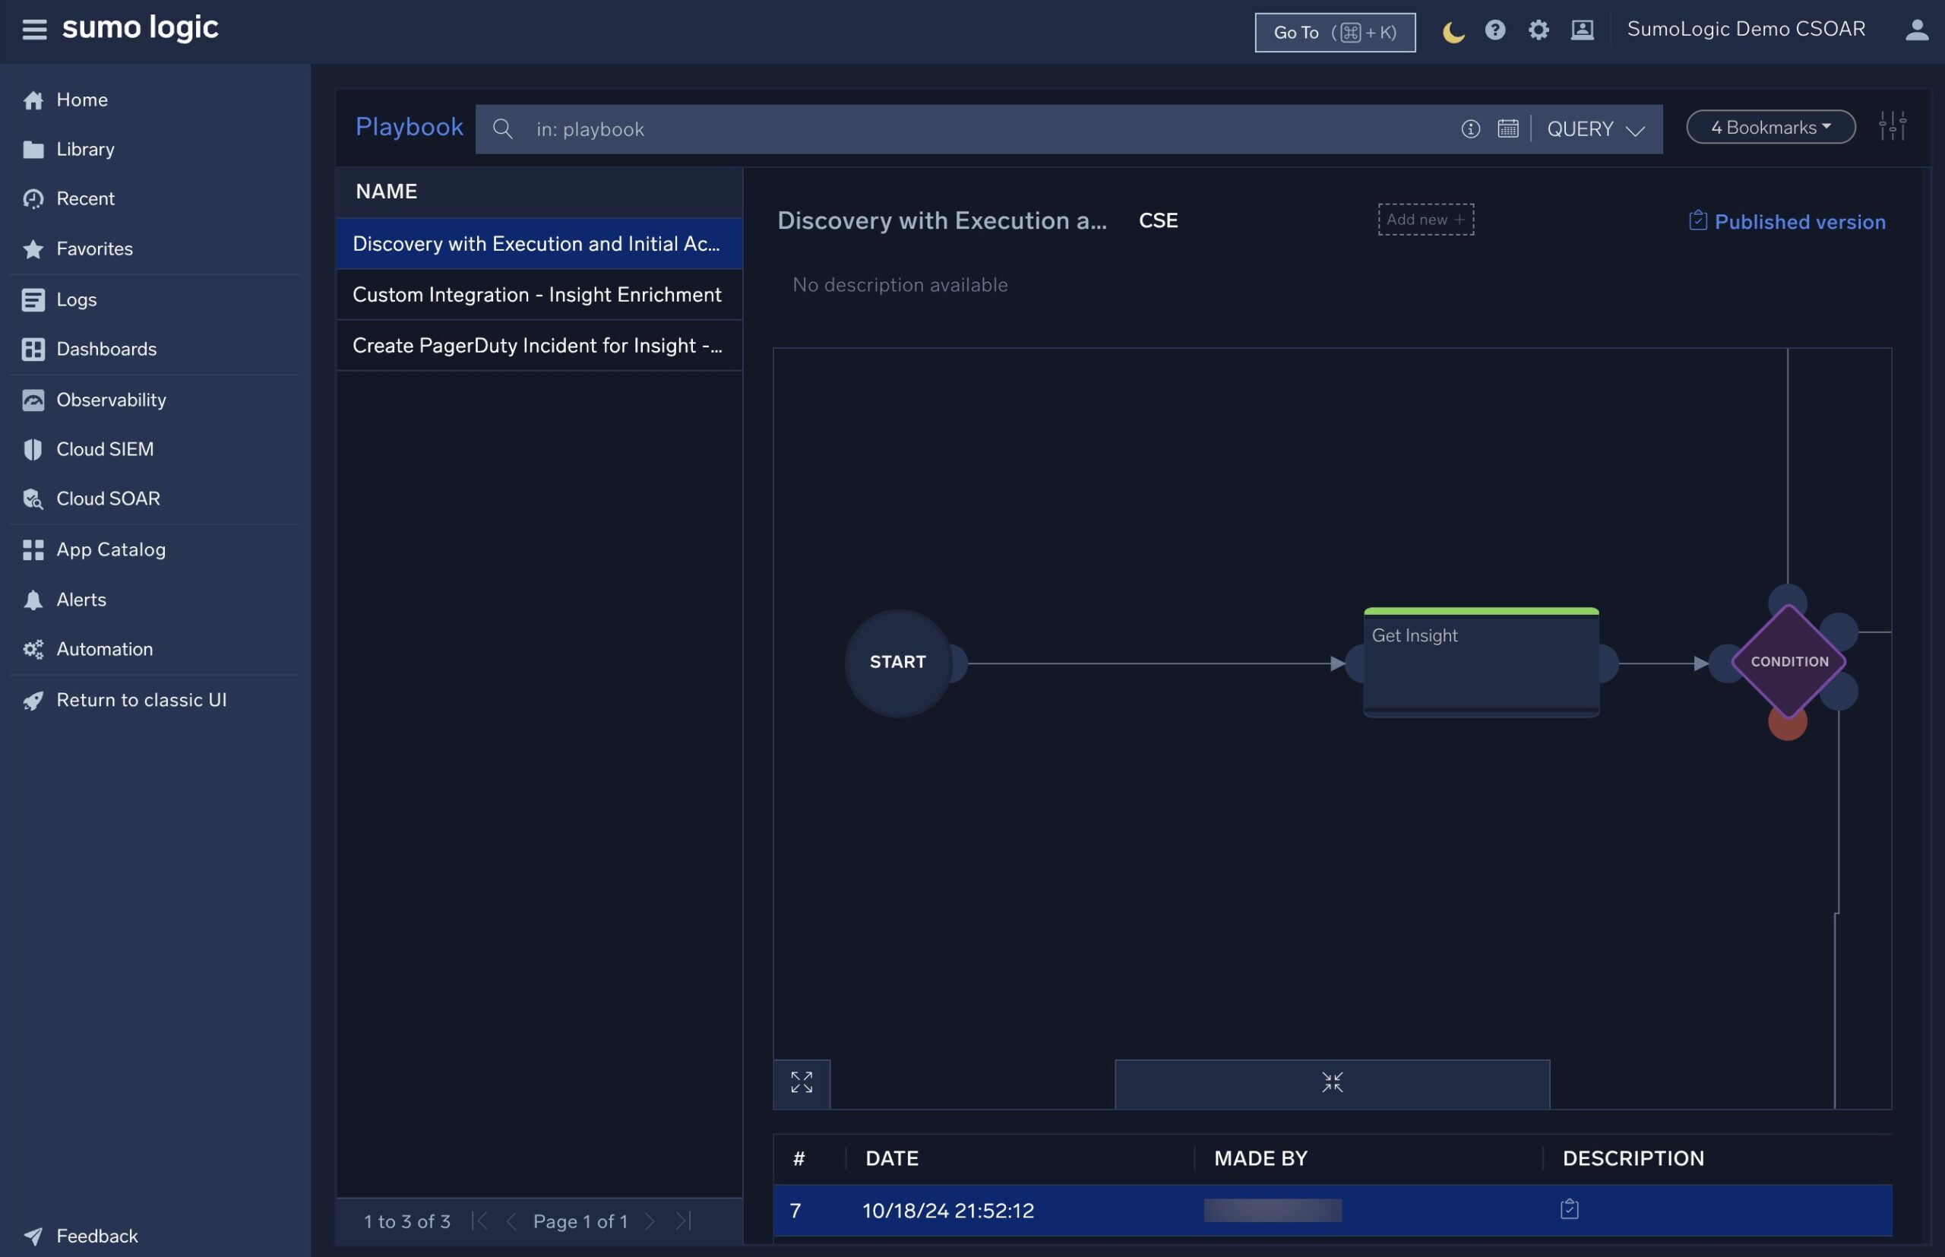Viewport: 1945px width, 1257px height.
Task: Select Custom Integration - Insight Enrichment playbook
Action: 539,295
